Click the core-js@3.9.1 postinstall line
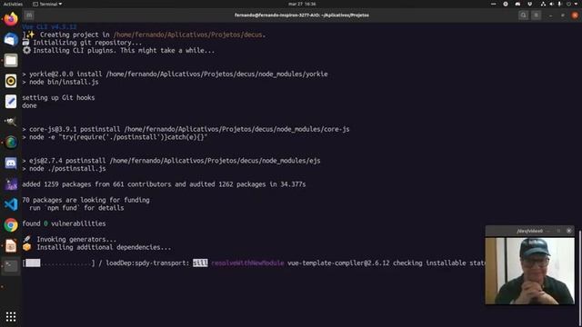Image resolution: width=582 pixels, height=327 pixels. [186, 129]
